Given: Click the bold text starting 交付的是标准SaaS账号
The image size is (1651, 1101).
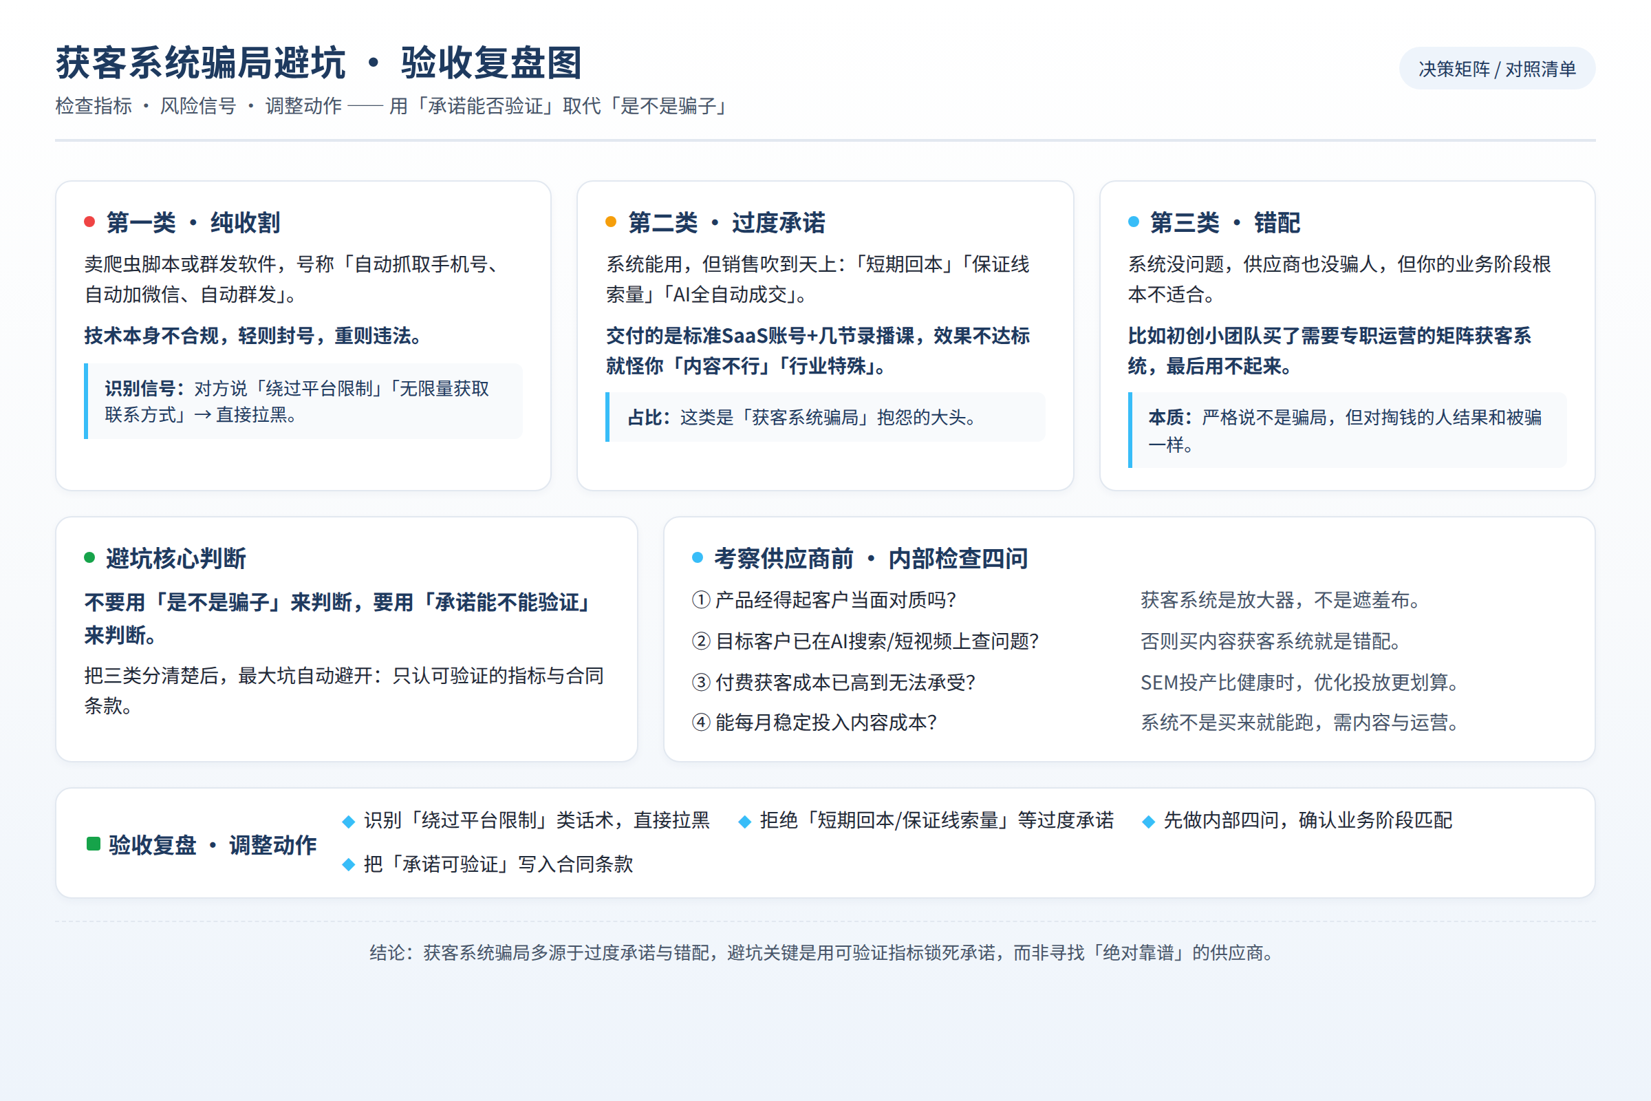Looking at the screenshot, I should pyautogui.click(x=818, y=350).
